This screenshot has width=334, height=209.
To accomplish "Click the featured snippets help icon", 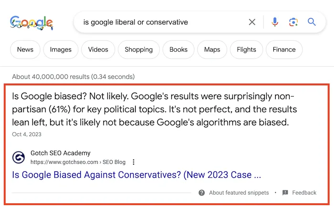I will pos(202,193).
